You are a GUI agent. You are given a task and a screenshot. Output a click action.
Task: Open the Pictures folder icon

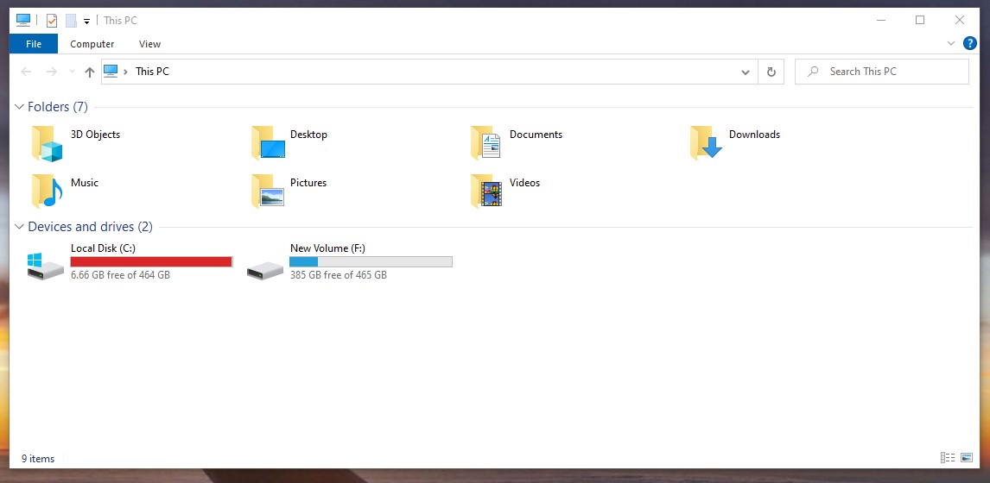268,191
